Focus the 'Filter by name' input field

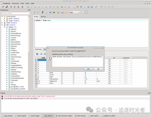tap(15, 13)
